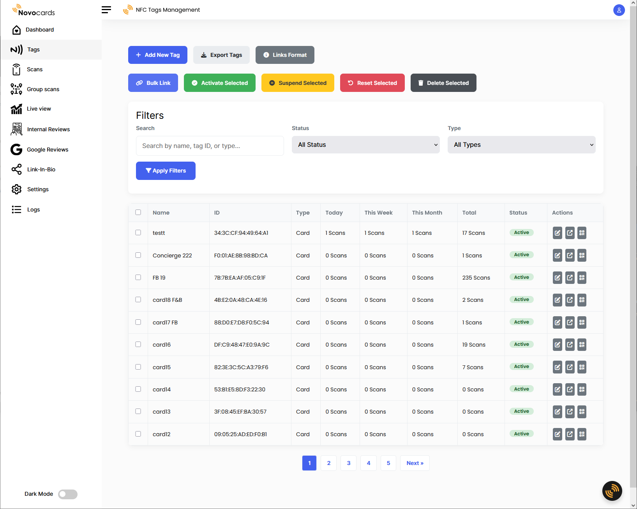Go to page 3 of the tag list
Screen dimensions: 637x509
[348, 463]
